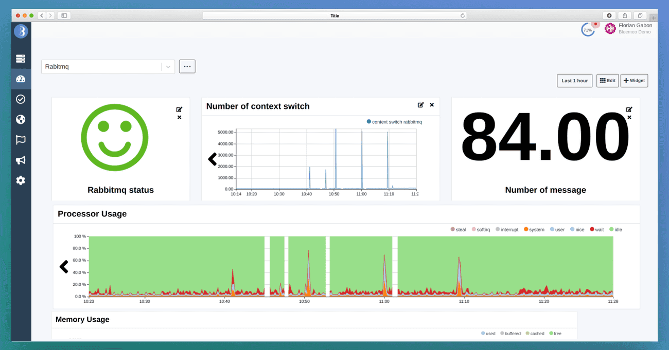Viewport: 669px width, 350px height.
Task: Open announcements via the megaphone icon
Action: tap(21, 160)
